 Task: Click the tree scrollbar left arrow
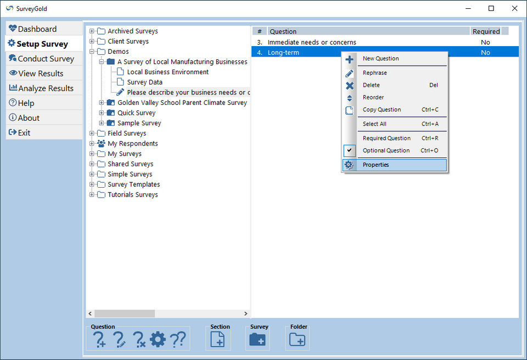coord(90,313)
